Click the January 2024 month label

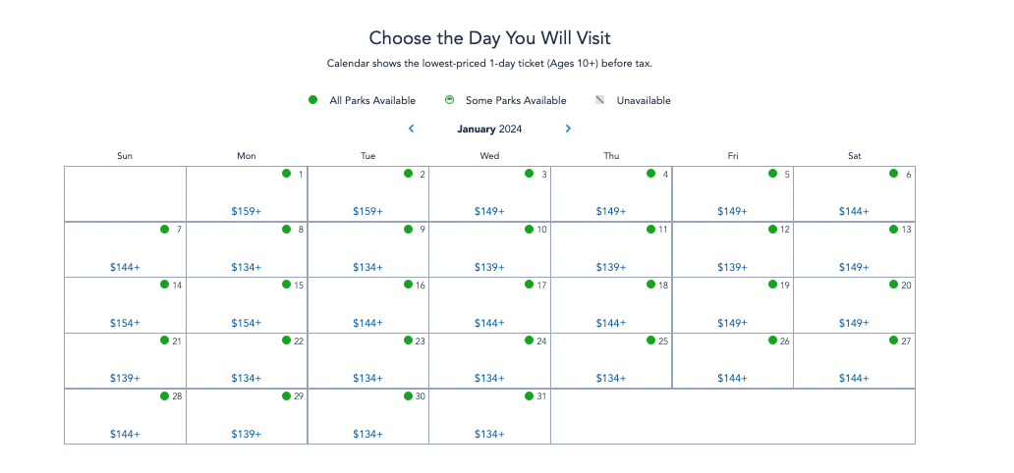pyautogui.click(x=489, y=129)
